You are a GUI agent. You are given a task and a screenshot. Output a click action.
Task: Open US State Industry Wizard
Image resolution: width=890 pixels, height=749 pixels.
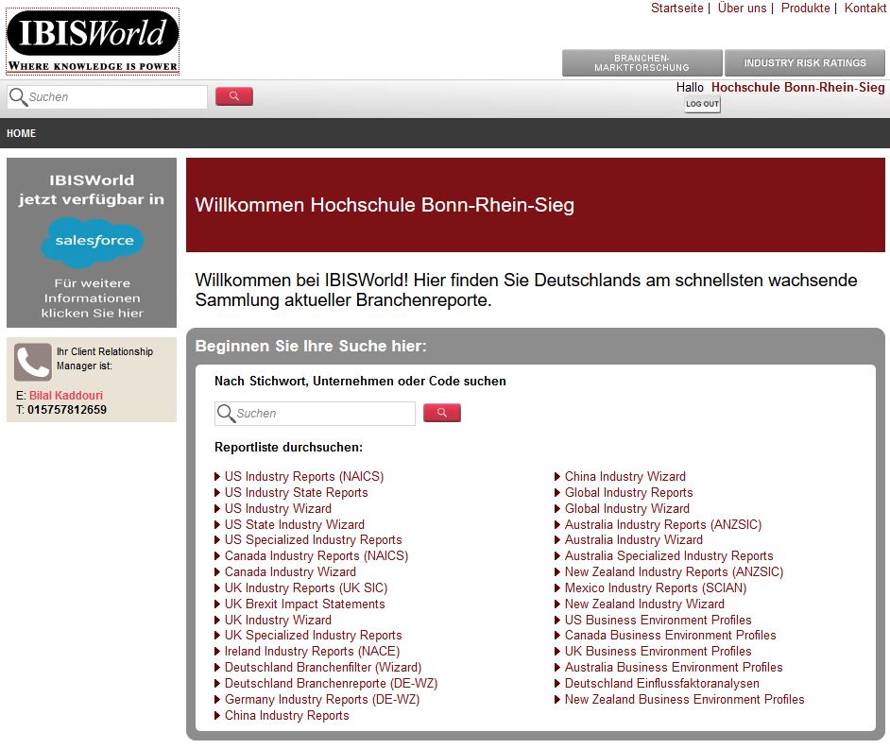click(x=295, y=524)
